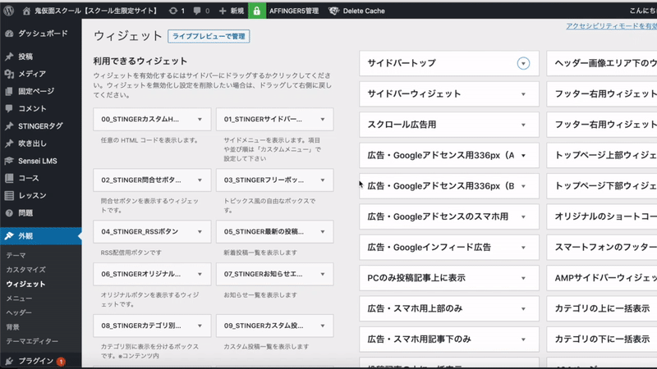Collapse the サイドバートップ widget area
The image size is (657, 369).
(x=523, y=64)
